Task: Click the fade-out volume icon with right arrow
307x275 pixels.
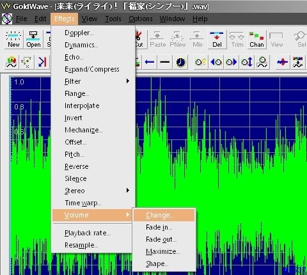Action: coord(232,62)
